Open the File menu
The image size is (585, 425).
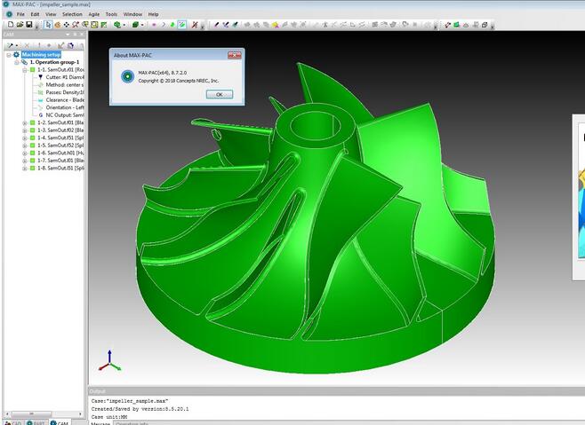pyautogui.click(x=20, y=14)
